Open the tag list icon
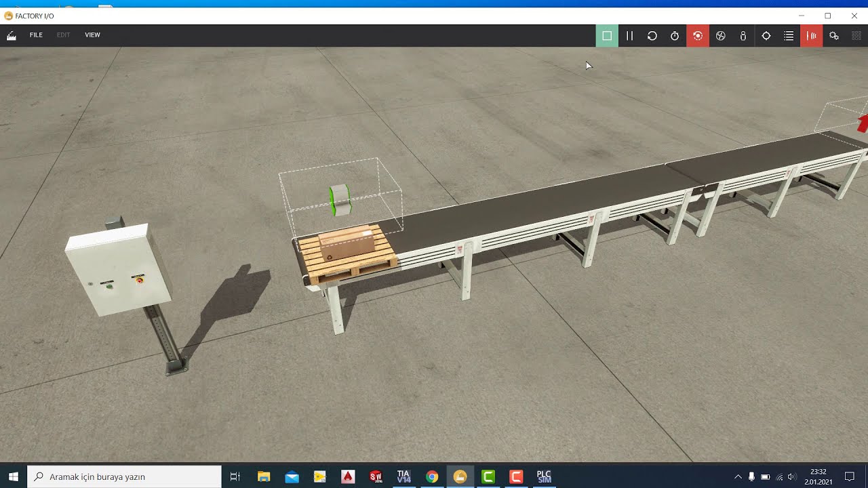This screenshot has width=868, height=488. (789, 36)
